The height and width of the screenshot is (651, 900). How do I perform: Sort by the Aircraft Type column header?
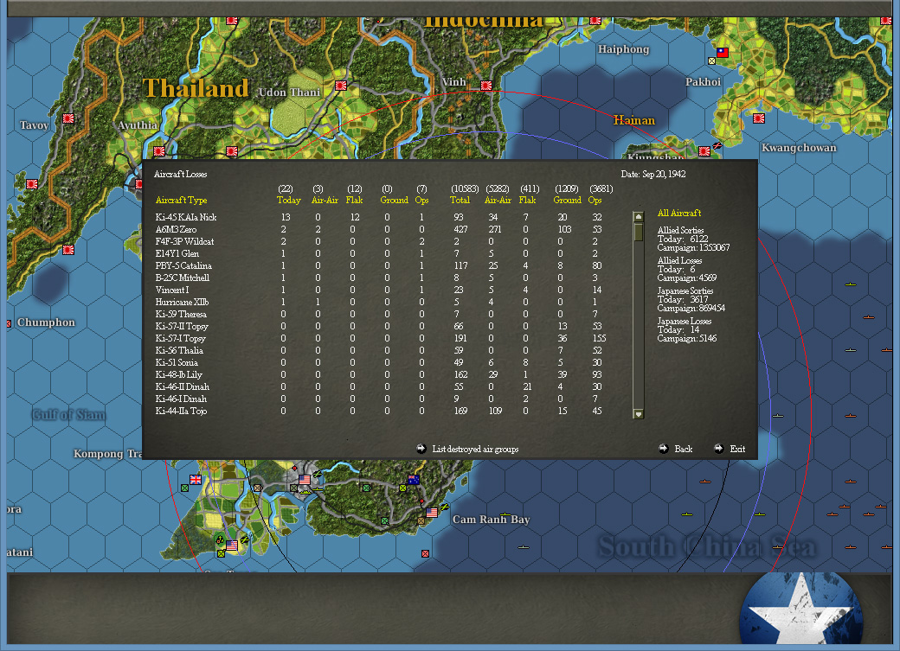[x=182, y=201]
